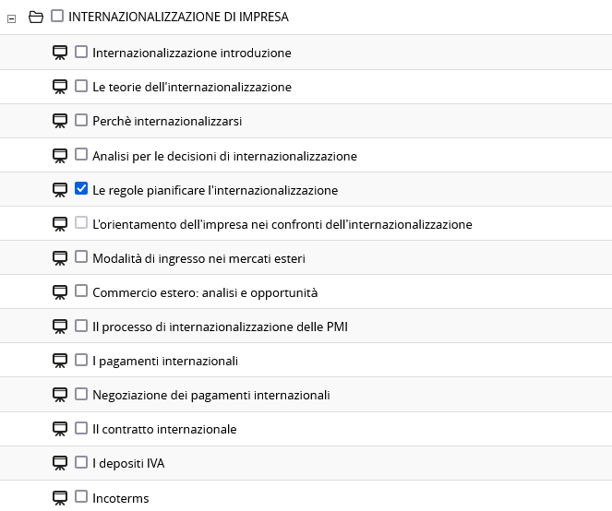The image size is (612, 511).
Task: Click the INTERNAZIONALIZZAZIONE DI IMPRESA course title
Action: 178,17
